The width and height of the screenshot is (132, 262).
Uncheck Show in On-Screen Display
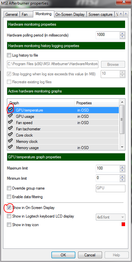tap(9, 208)
